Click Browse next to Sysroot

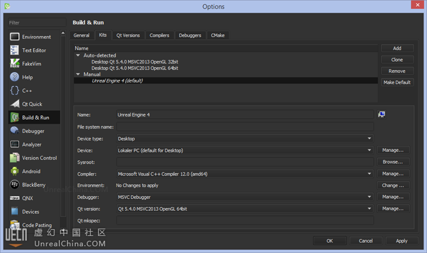click(x=393, y=162)
